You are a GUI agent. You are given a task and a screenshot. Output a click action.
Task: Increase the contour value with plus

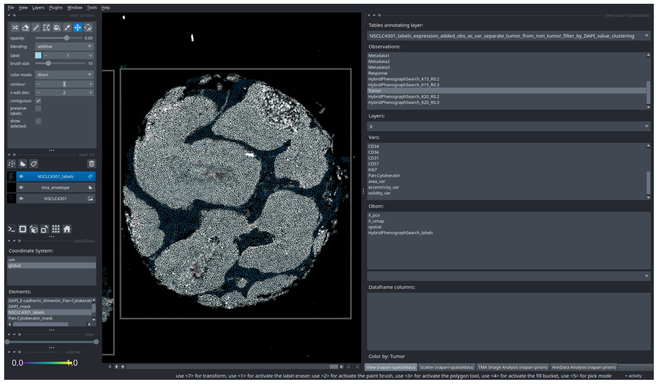coord(90,84)
